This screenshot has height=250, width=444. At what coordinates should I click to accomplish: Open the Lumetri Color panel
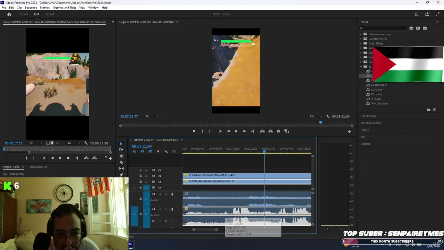368,116
